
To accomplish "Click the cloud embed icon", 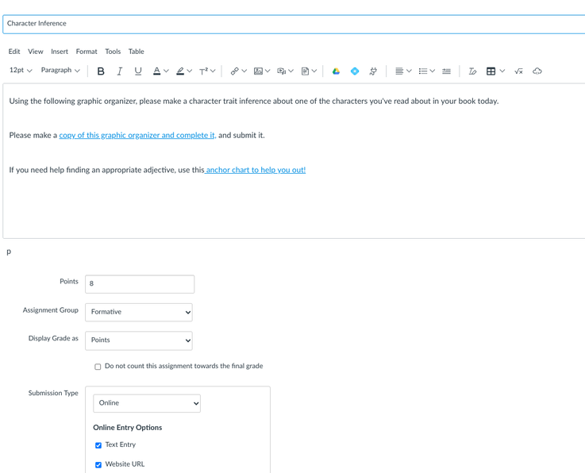I will (x=537, y=71).
